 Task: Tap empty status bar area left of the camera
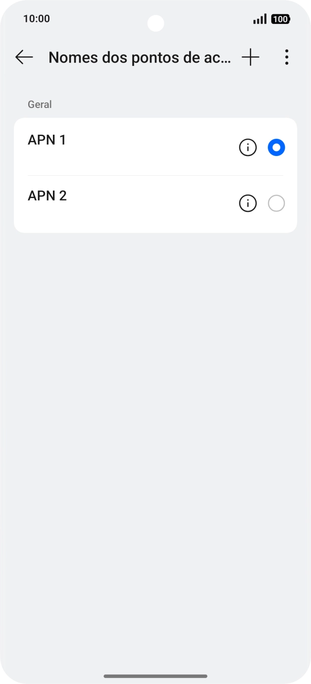(99, 20)
